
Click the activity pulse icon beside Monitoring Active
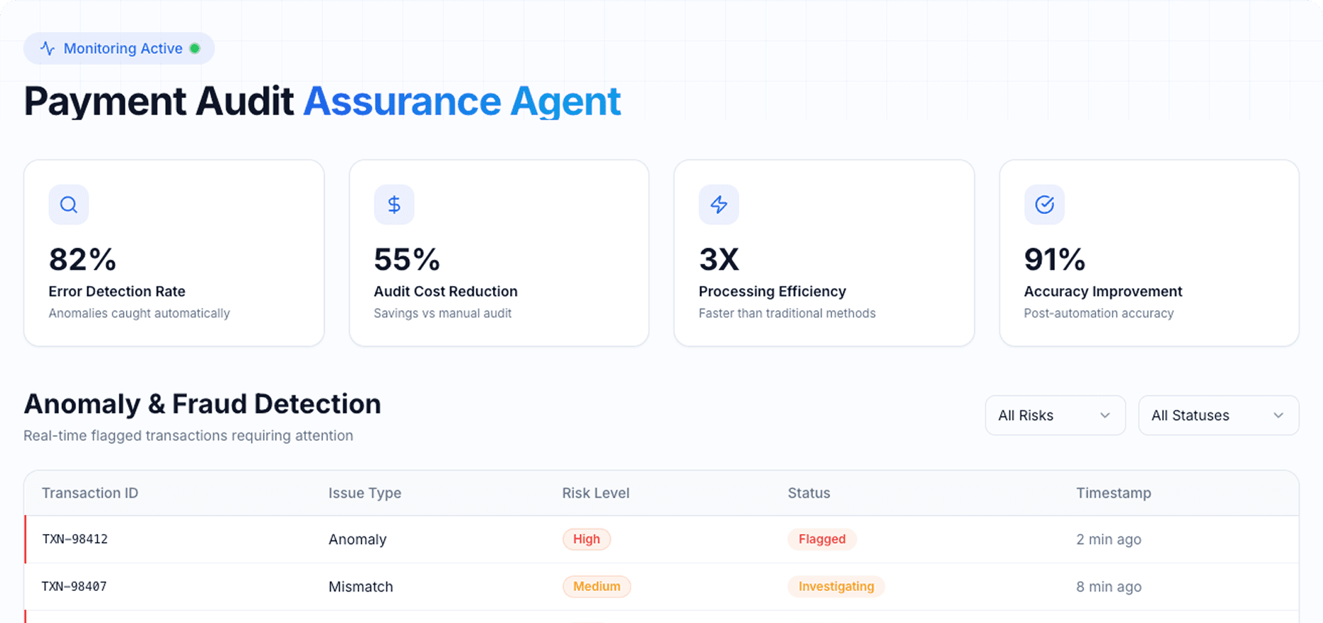[48, 48]
